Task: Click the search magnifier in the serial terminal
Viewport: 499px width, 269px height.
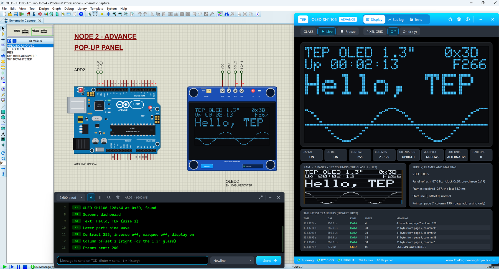Action: pos(109,197)
